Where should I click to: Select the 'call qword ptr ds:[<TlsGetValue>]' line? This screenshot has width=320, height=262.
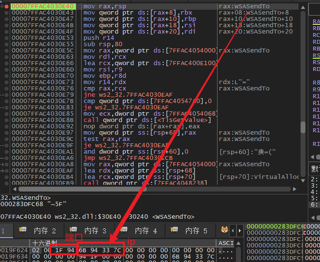(x=147, y=120)
